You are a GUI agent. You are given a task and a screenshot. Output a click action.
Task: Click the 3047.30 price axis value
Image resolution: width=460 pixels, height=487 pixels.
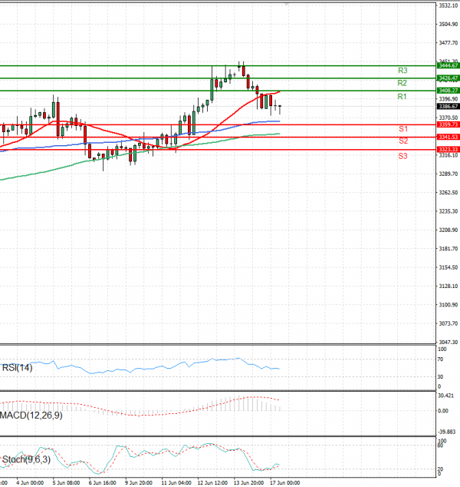point(449,342)
